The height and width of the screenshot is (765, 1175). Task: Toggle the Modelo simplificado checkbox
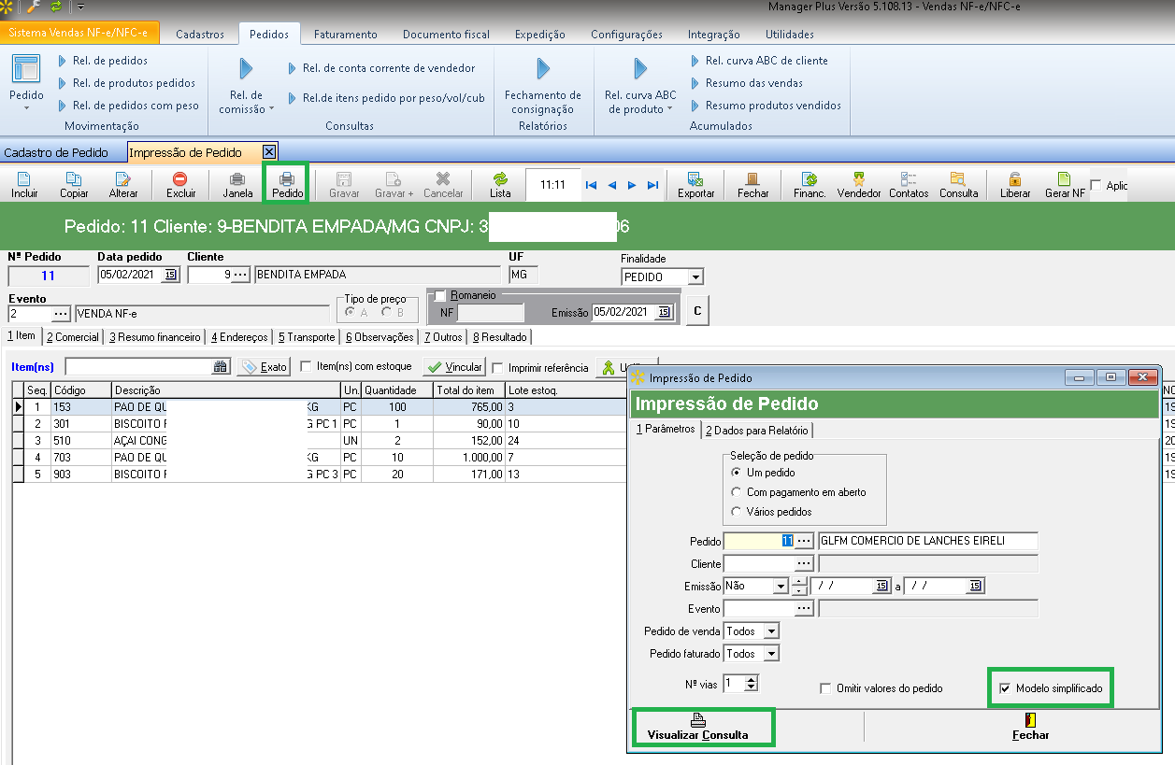(1005, 688)
